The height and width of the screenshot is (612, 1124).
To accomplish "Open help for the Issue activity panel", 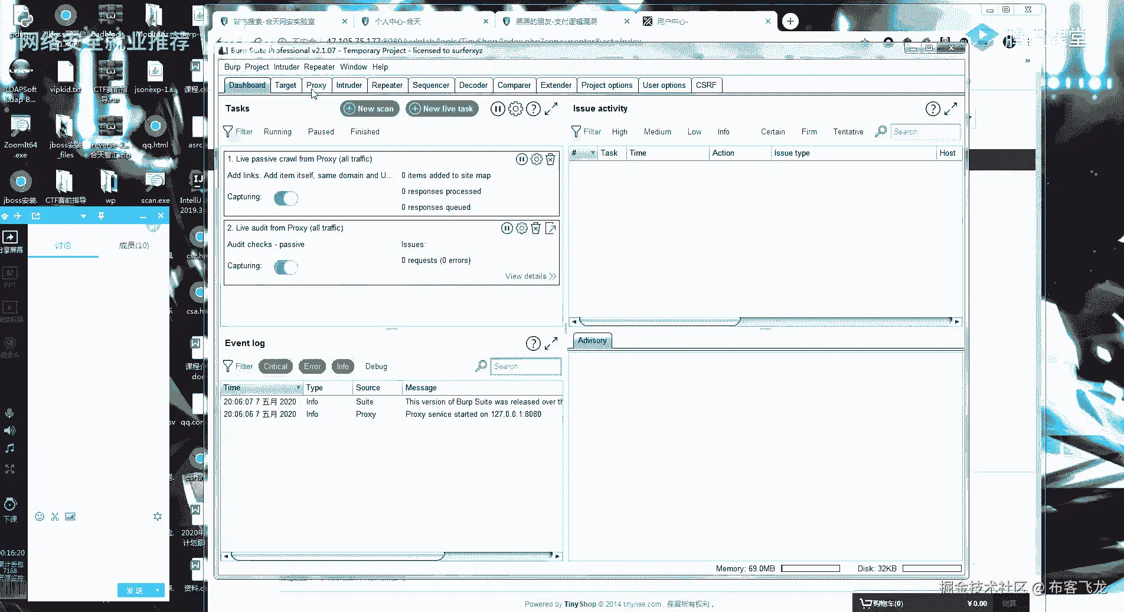I will [x=933, y=109].
